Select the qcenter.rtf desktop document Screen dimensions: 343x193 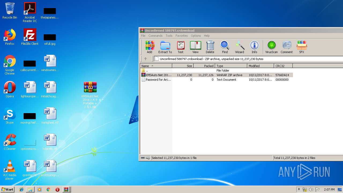click(x=30, y=168)
